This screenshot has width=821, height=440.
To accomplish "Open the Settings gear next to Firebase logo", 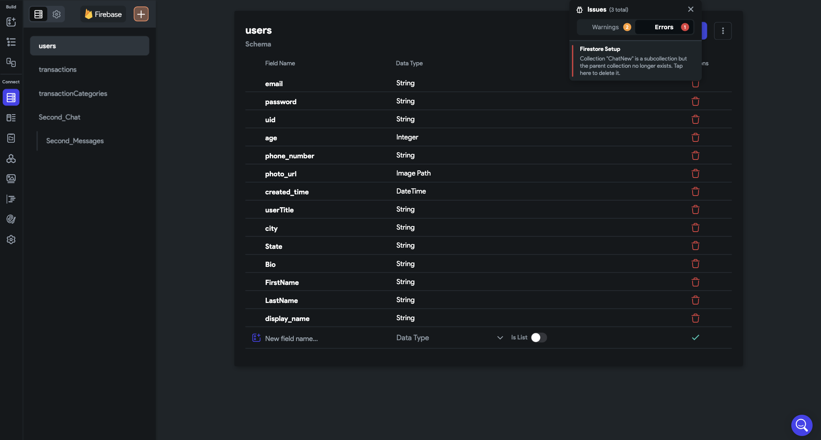I will (57, 14).
